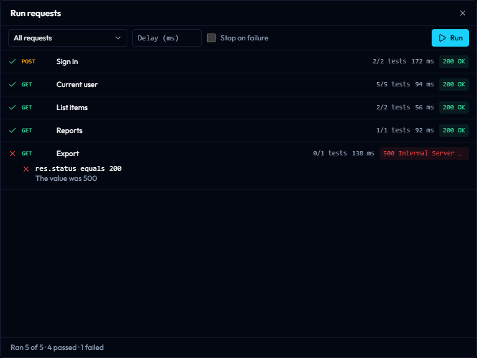This screenshot has width=477, height=358.
Task: Click the 'res.status equals 200' assertion text
Action: [x=78, y=168]
